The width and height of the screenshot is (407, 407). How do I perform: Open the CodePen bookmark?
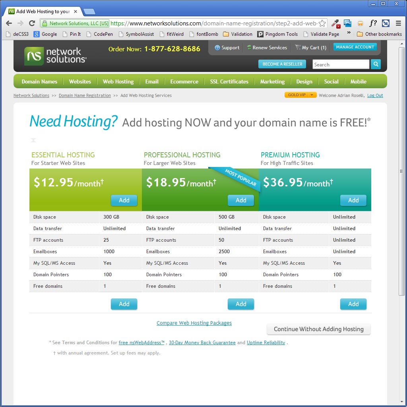[x=100, y=34]
